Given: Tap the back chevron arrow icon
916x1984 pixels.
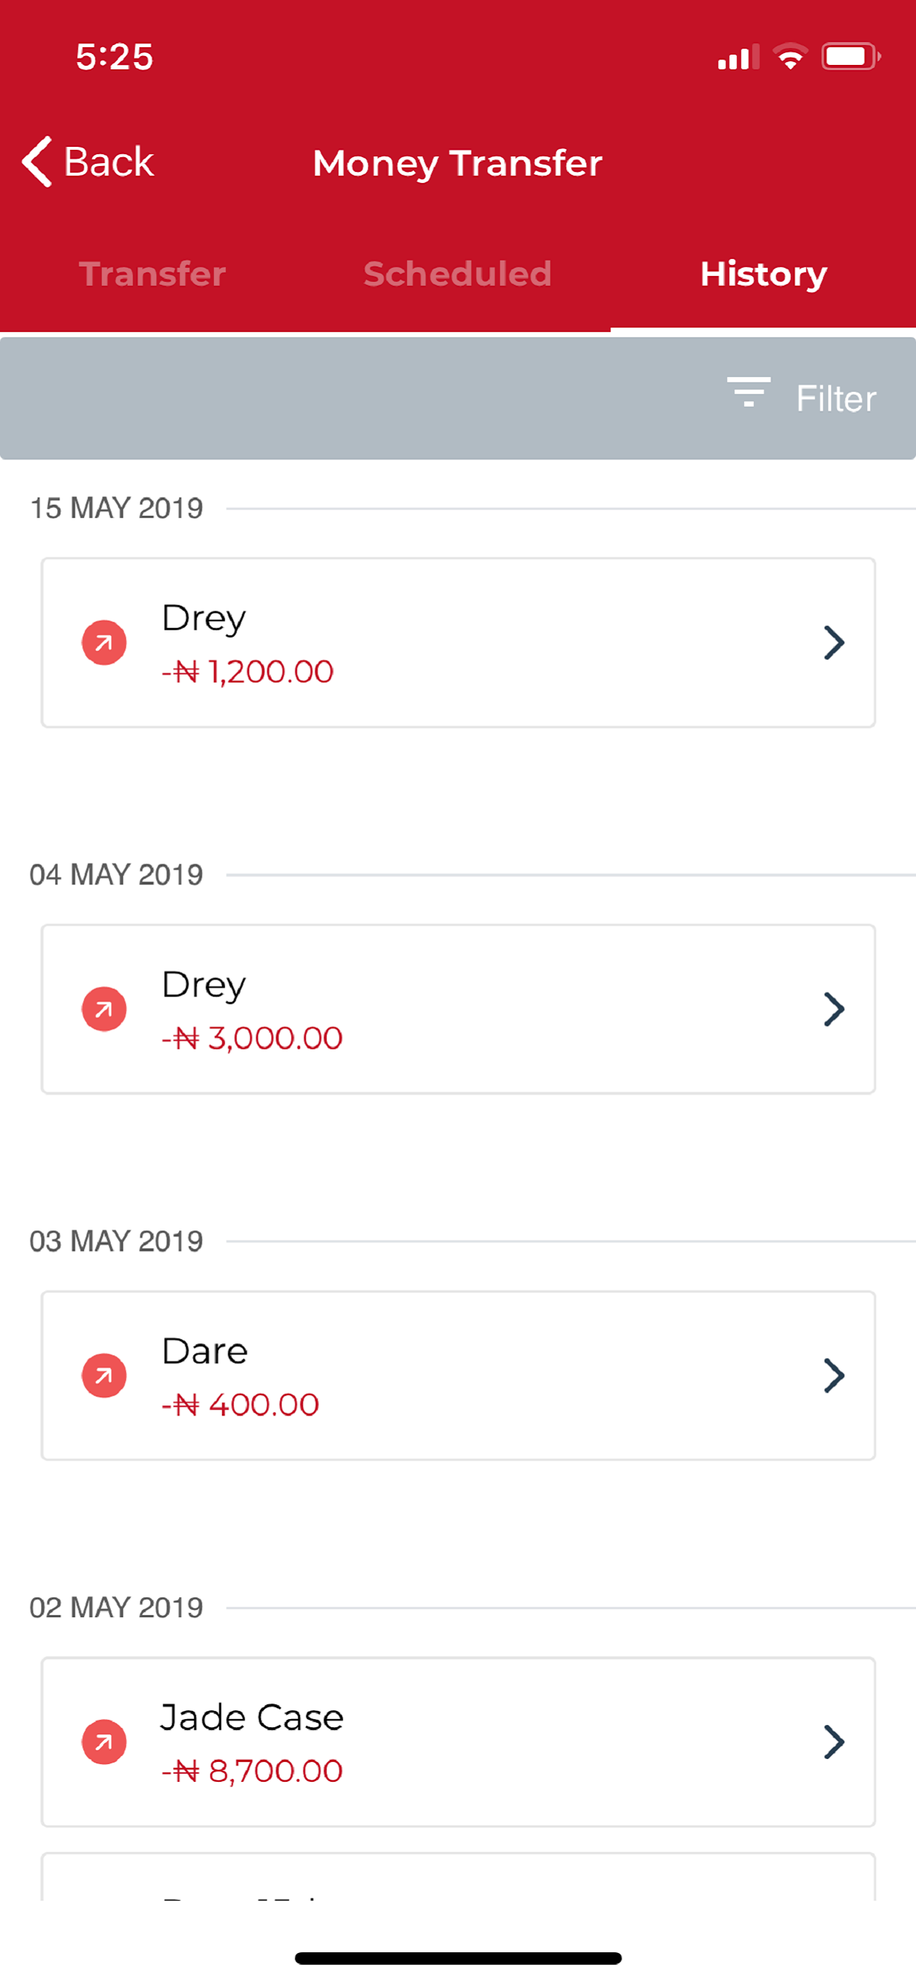Looking at the screenshot, I should point(37,162).
